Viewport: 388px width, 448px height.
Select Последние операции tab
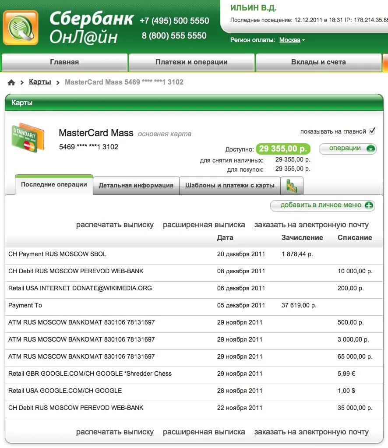[54, 185]
